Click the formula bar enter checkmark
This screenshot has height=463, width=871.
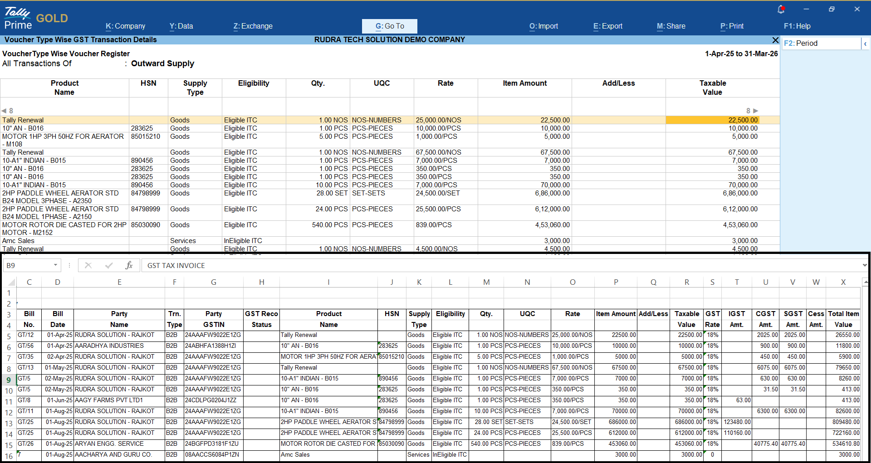click(x=109, y=265)
